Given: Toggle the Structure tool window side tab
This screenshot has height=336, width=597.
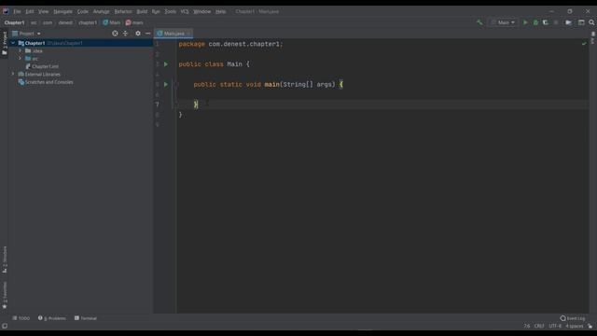Looking at the screenshot, I should point(5,259).
